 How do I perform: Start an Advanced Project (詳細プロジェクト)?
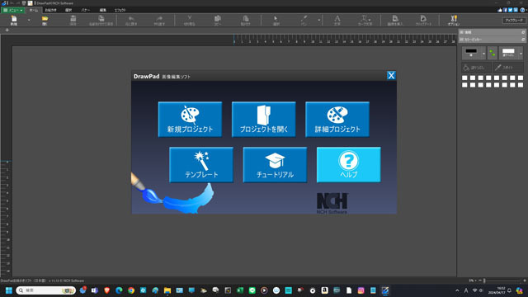[337, 119]
